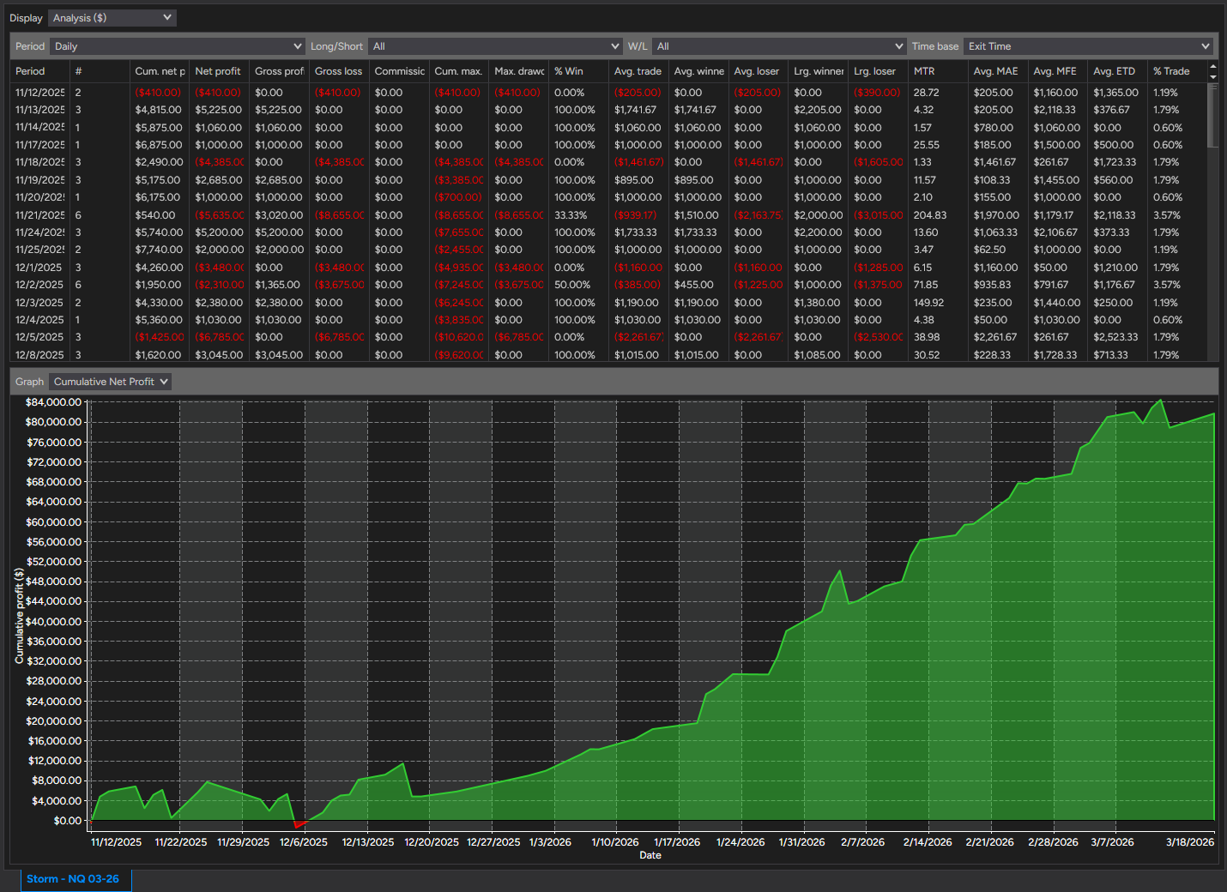This screenshot has width=1227, height=892.
Task: Click the $4,815.00 cumulative net profit cell
Action: tap(159, 110)
